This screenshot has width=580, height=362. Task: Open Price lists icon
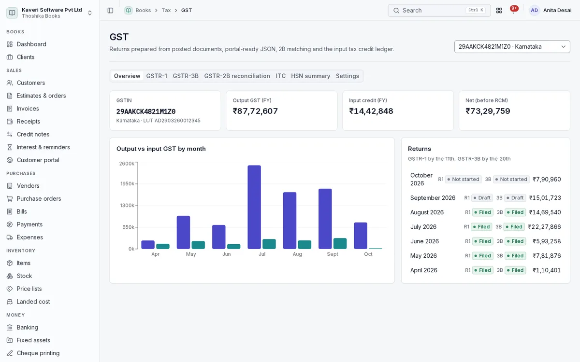[x=10, y=289]
